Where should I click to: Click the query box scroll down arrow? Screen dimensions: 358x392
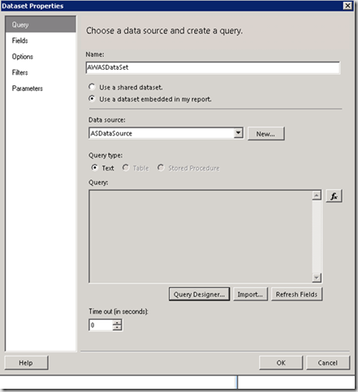[317, 278]
